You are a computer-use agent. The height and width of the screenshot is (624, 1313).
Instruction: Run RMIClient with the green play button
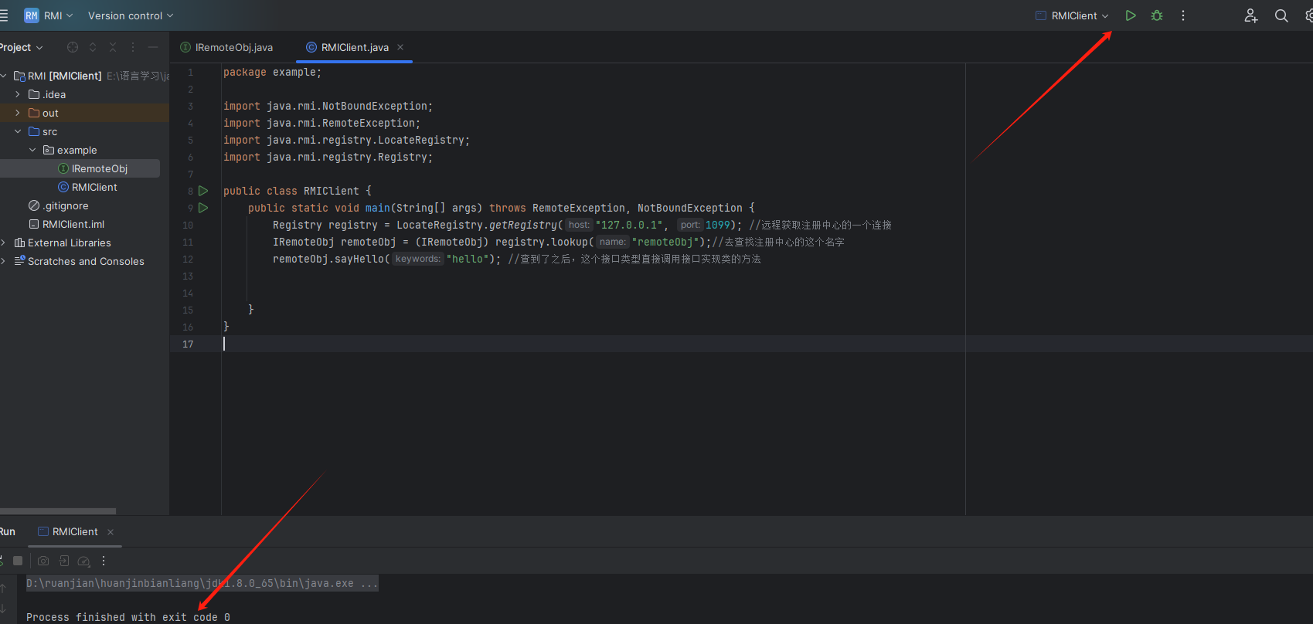click(x=1131, y=15)
